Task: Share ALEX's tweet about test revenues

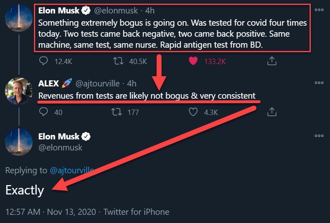Action: (x=272, y=112)
